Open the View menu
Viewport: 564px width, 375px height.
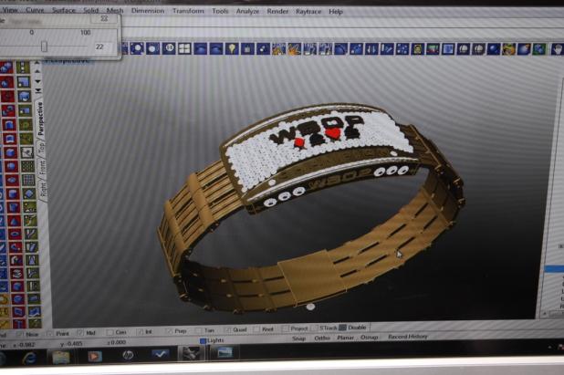(x=10, y=10)
